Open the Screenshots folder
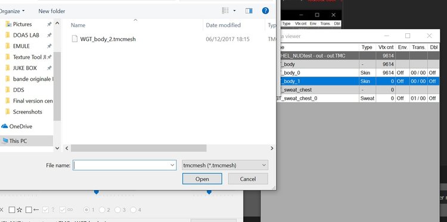This screenshot has width=447, height=222. (27, 112)
